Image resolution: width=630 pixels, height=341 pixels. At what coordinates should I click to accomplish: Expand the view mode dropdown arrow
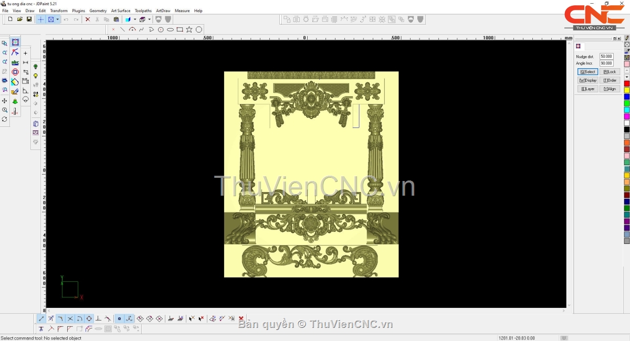57,19
